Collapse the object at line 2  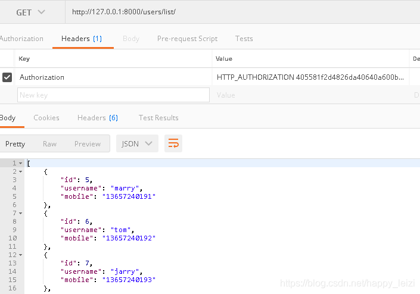21,171
